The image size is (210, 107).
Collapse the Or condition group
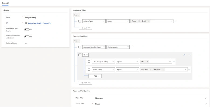(184, 55)
